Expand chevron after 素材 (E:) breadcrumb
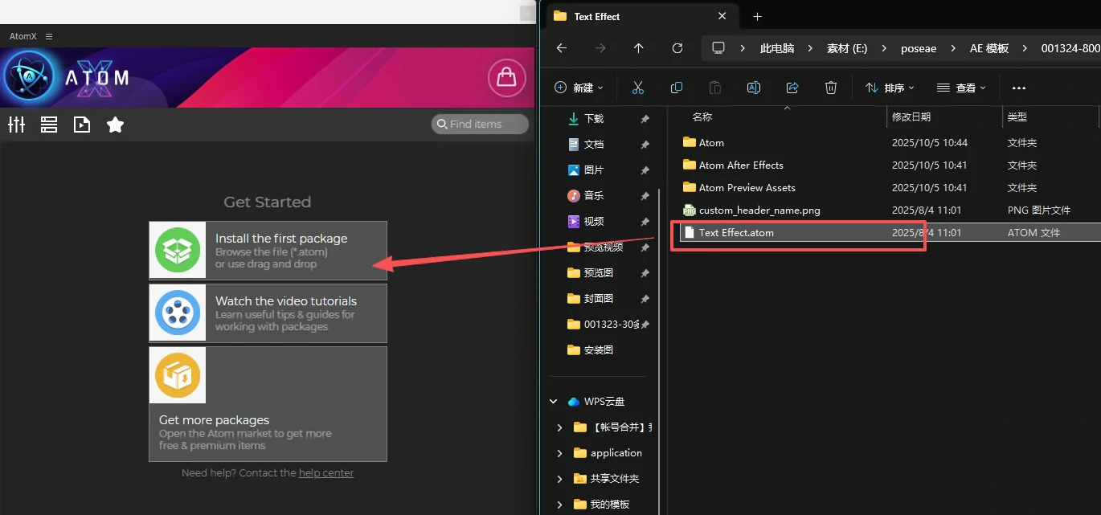The height and width of the screenshot is (515, 1101). coord(884,48)
